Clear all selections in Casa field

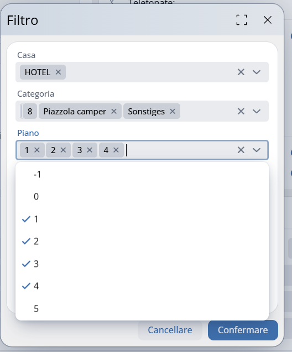241,72
